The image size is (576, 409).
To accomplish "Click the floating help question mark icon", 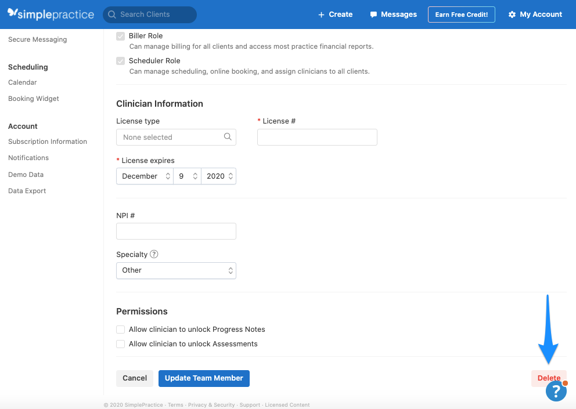I will click(x=556, y=392).
